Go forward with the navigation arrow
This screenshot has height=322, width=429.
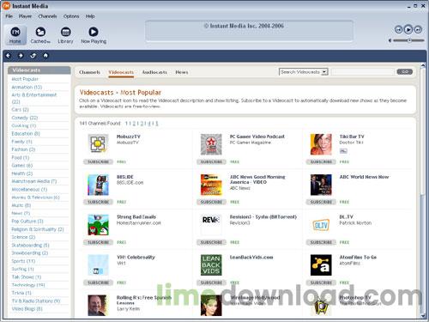[21, 56]
